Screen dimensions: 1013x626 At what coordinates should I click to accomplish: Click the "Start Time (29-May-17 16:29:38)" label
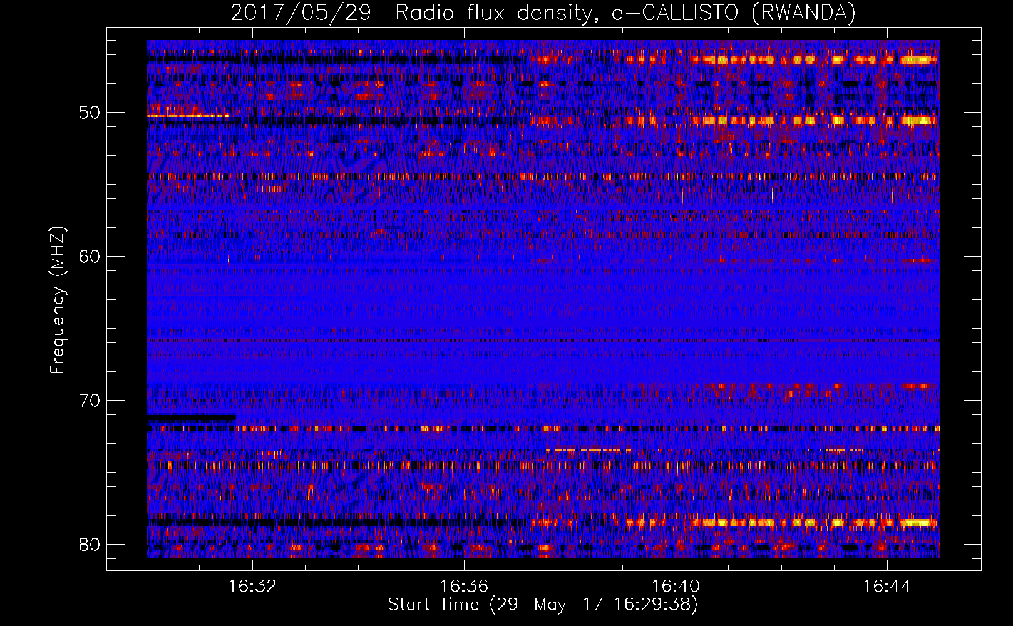[543, 605]
